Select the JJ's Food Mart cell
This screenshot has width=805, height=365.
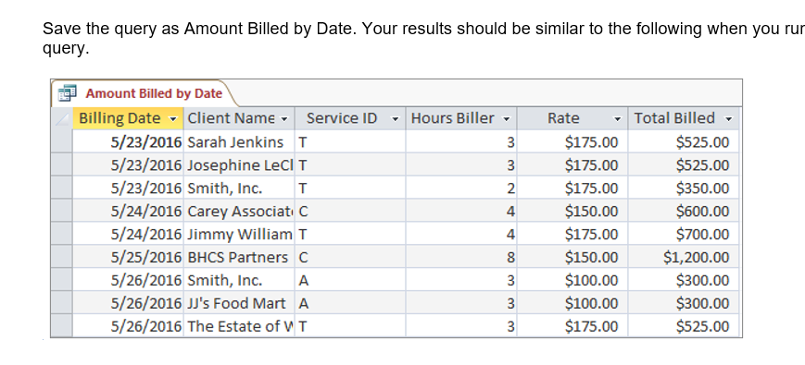tap(239, 303)
